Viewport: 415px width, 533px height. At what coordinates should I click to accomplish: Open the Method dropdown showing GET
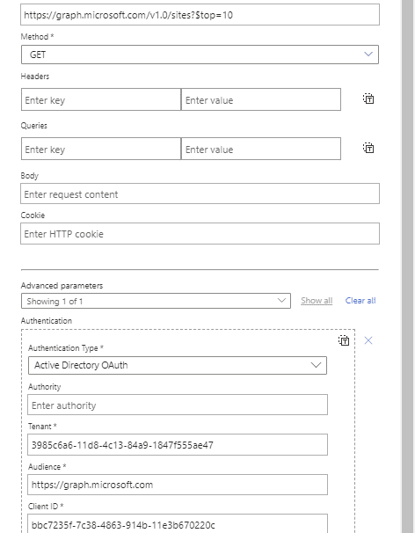(x=200, y=55)
